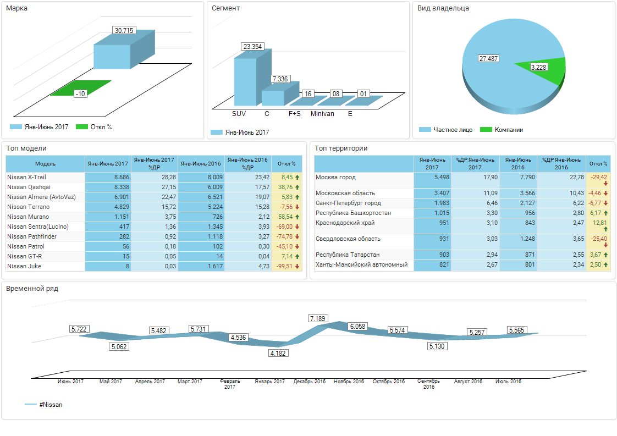Click the green up arrow in Nissan Qashqai row
Screen dimensions: 617x436
point(297,187)
